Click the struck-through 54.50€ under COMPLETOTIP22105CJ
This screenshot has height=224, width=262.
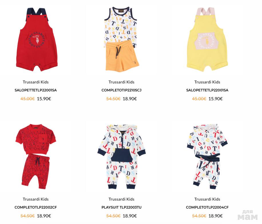pyautogui.click(x=114, y=99)
